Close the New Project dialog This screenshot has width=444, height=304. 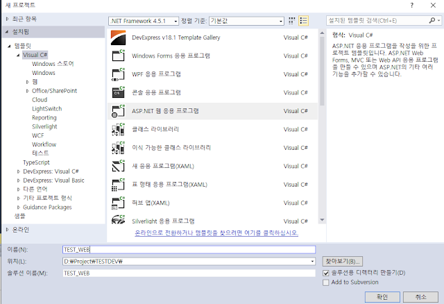point(433,5)
